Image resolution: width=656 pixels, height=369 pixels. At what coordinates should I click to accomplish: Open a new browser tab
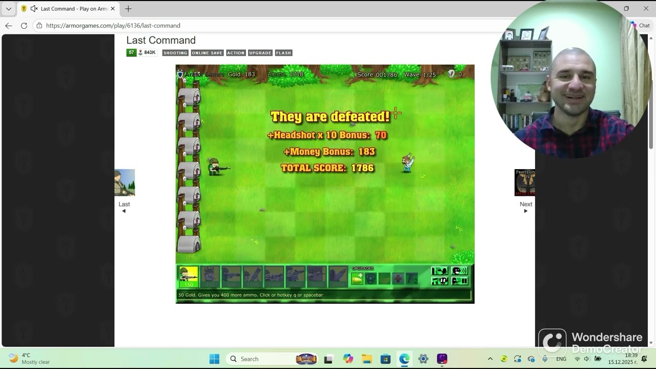[128, 9]
